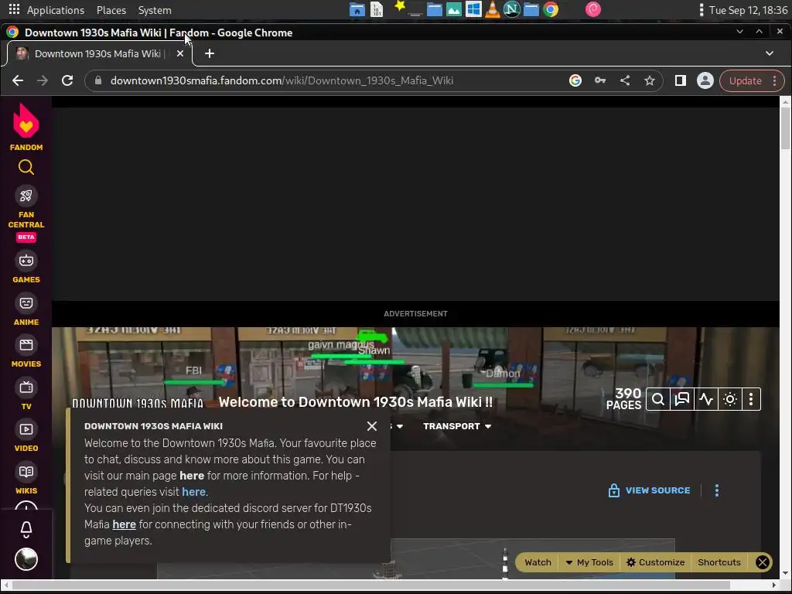Click the 390 Pages counter
The width and height of the screenshot is (792, 594).
point(624,399)
